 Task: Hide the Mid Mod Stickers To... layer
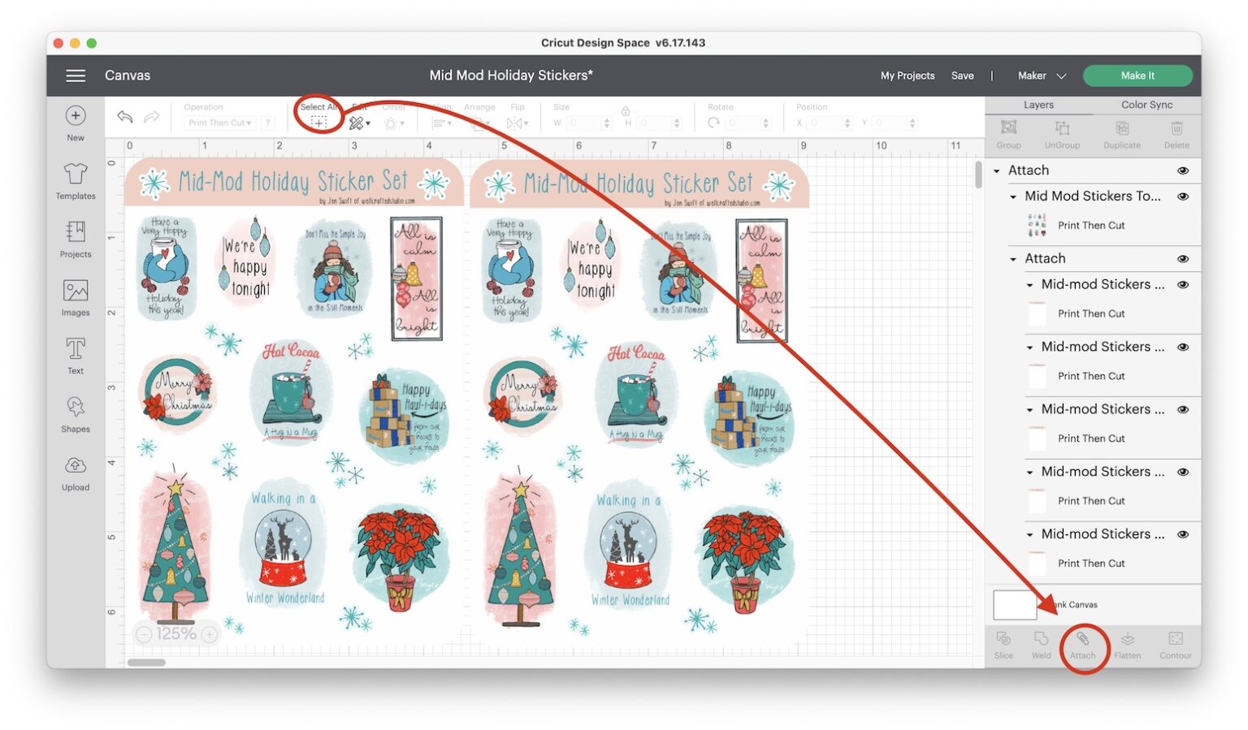[1183, 196]
